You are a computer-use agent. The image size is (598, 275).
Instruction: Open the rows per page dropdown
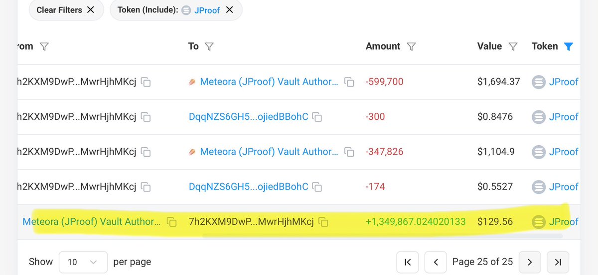[83, 262]
